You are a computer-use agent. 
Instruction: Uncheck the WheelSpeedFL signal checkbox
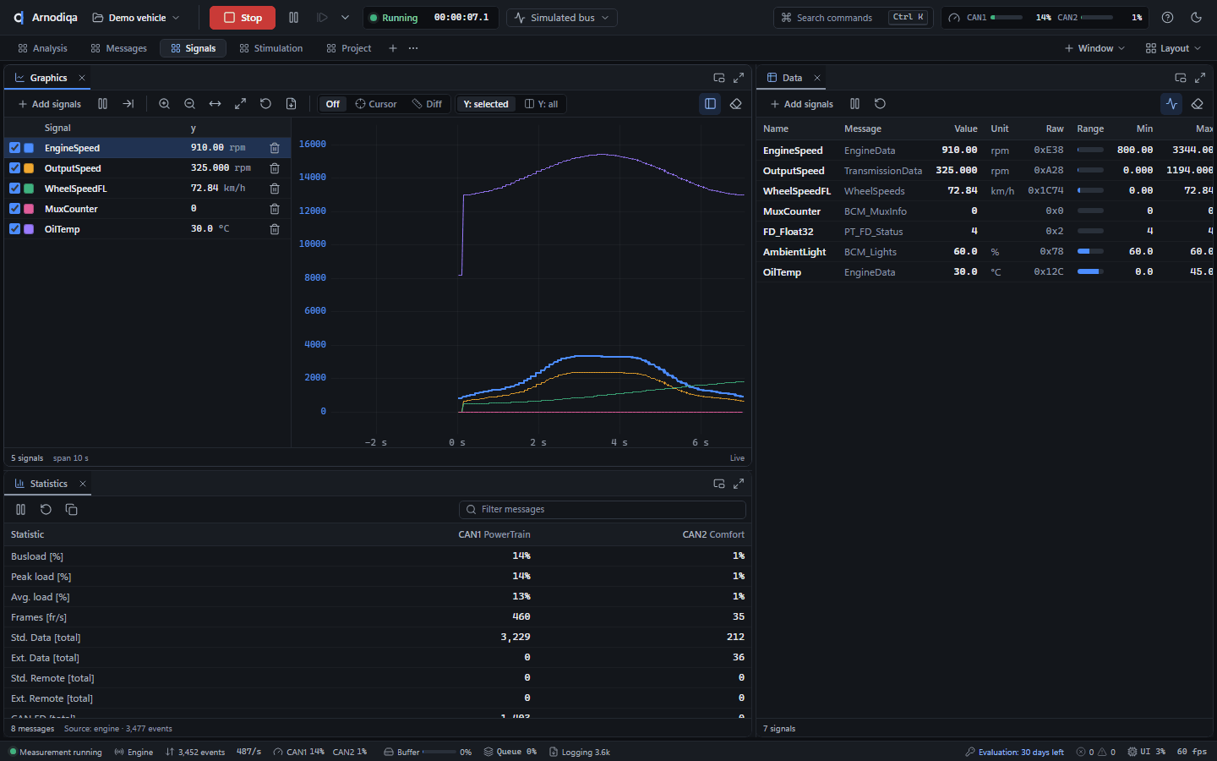(14, 189)
